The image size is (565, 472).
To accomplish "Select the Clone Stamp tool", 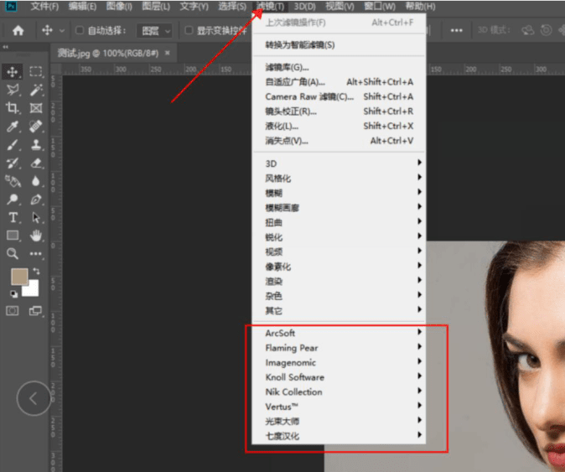I will (x=36, y=144).
